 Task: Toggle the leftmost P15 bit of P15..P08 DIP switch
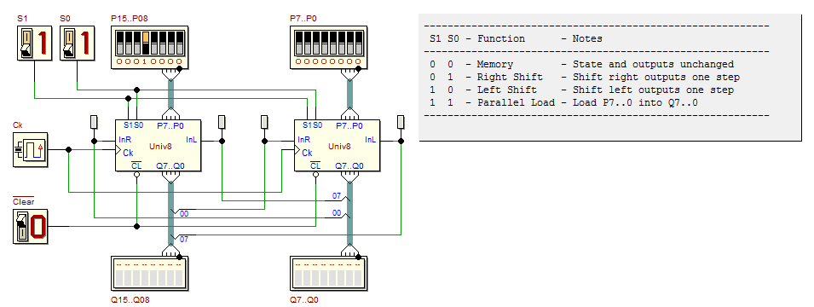[x=120, y=43]
